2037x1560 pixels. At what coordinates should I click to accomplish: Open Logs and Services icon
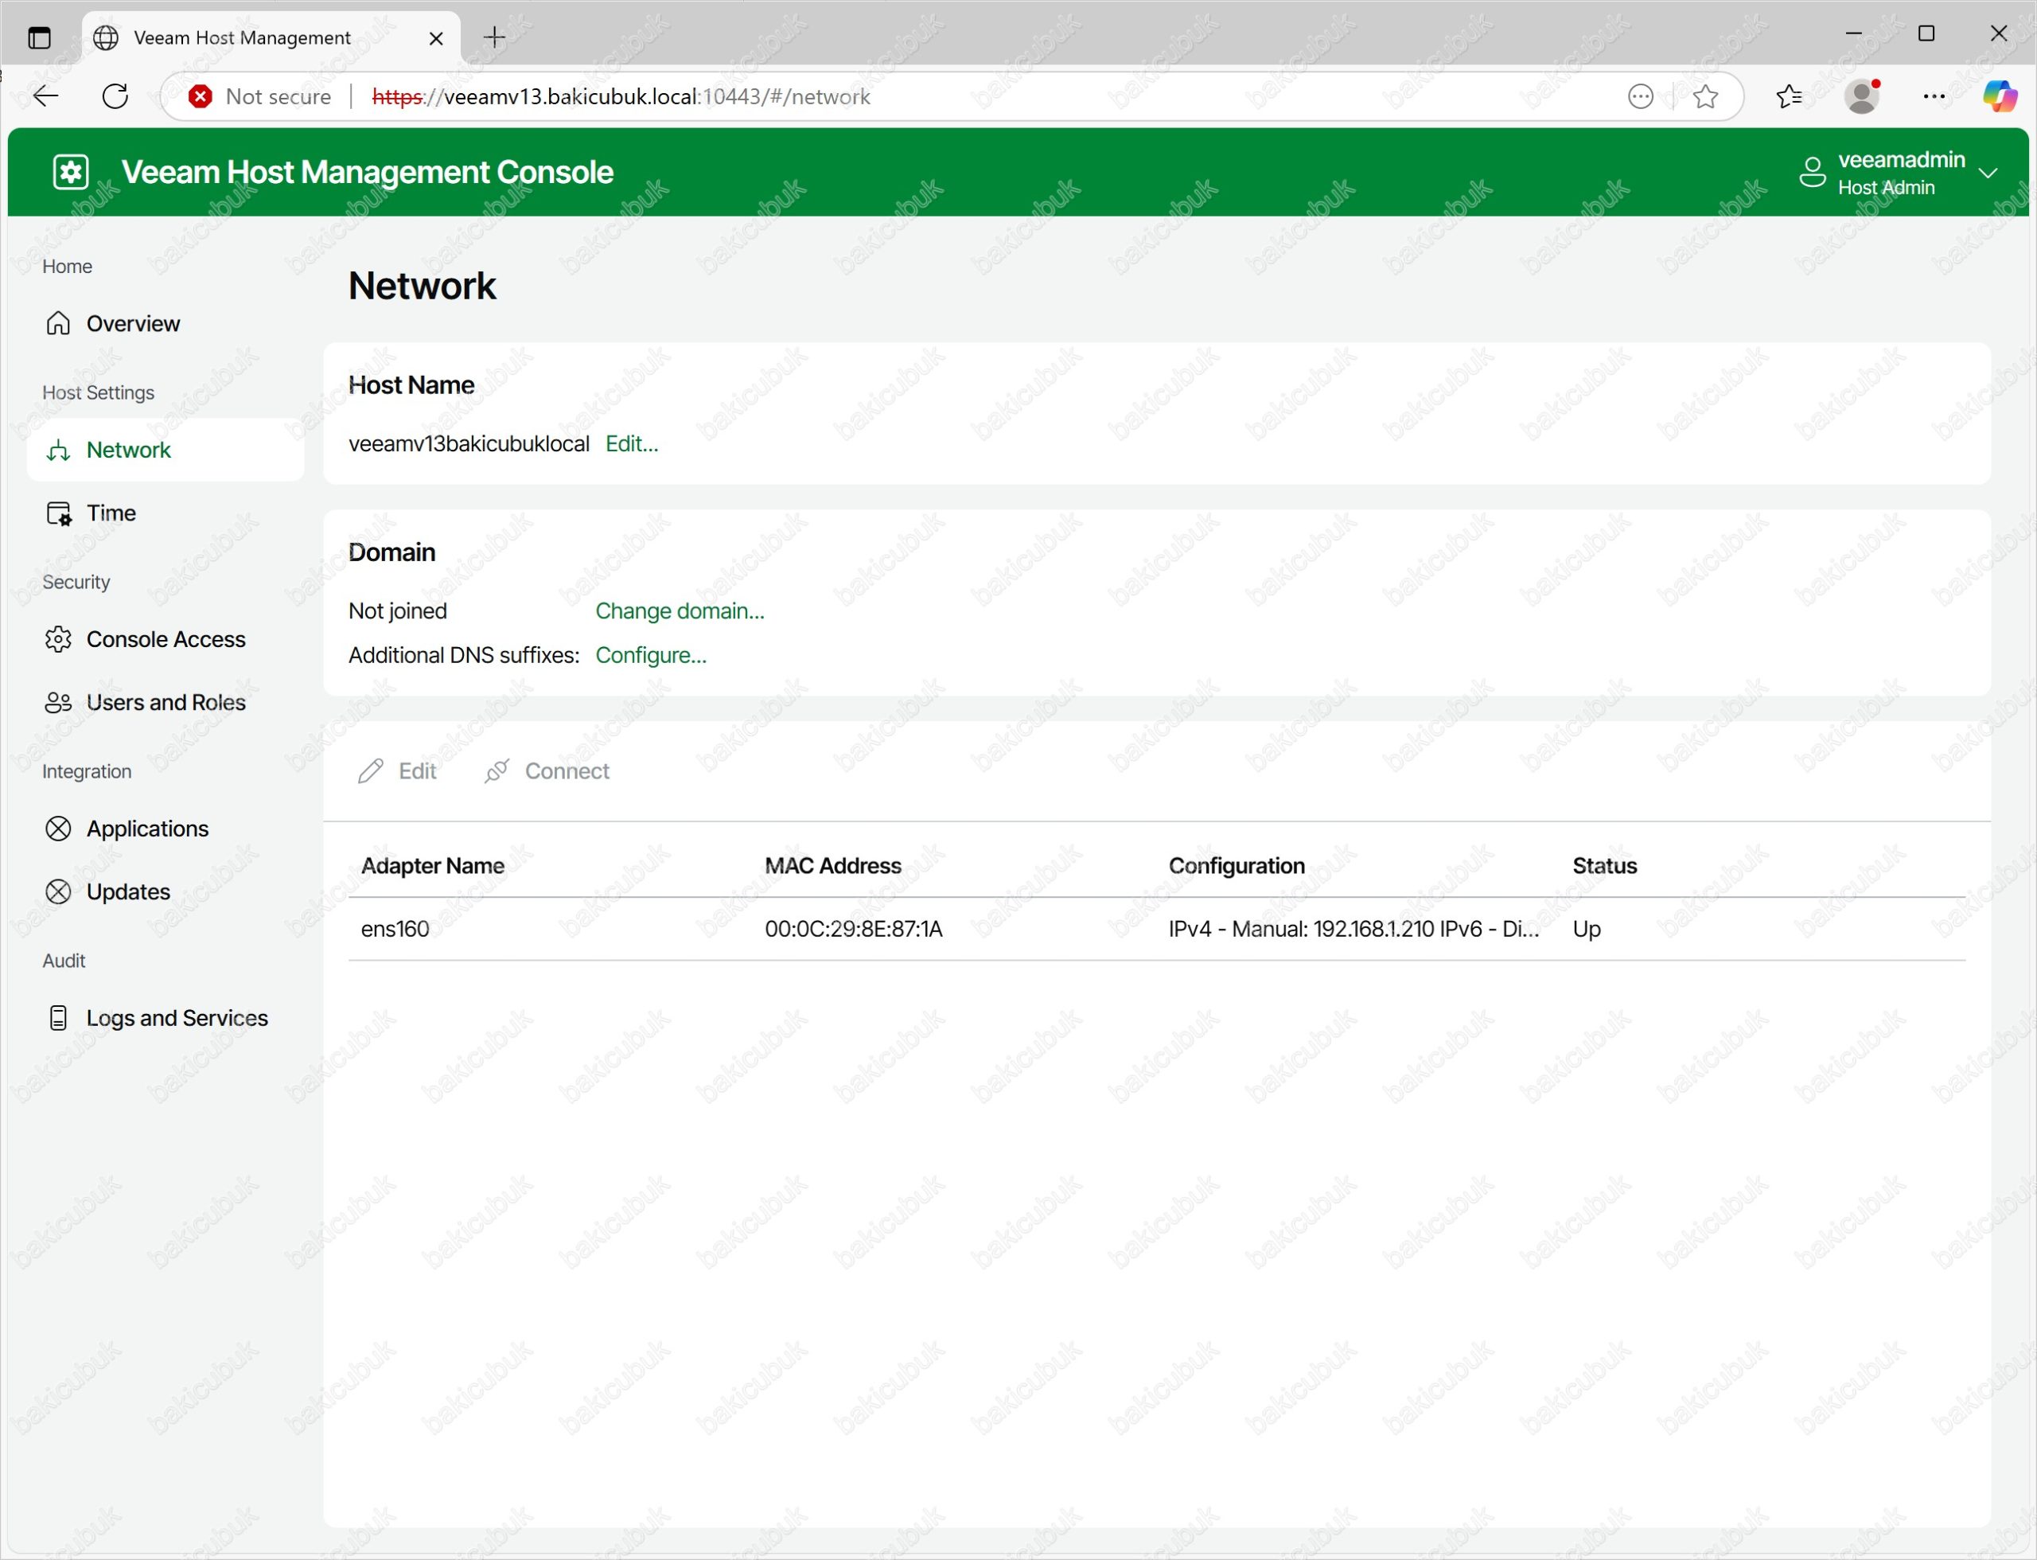click(x=59, y=1019)
